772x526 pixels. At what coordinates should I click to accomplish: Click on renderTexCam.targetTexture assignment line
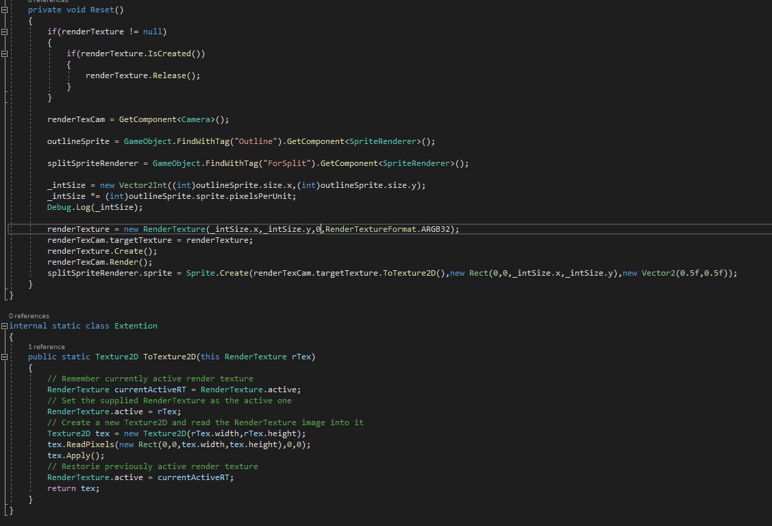pyautogui.click(x=150, y=240)
